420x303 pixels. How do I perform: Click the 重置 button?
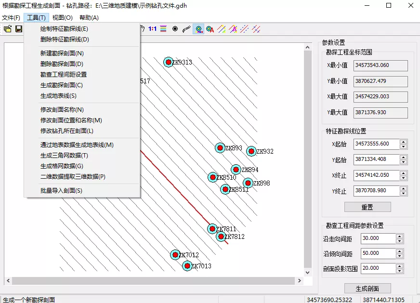pyautogui.click(x=367, y=207)
